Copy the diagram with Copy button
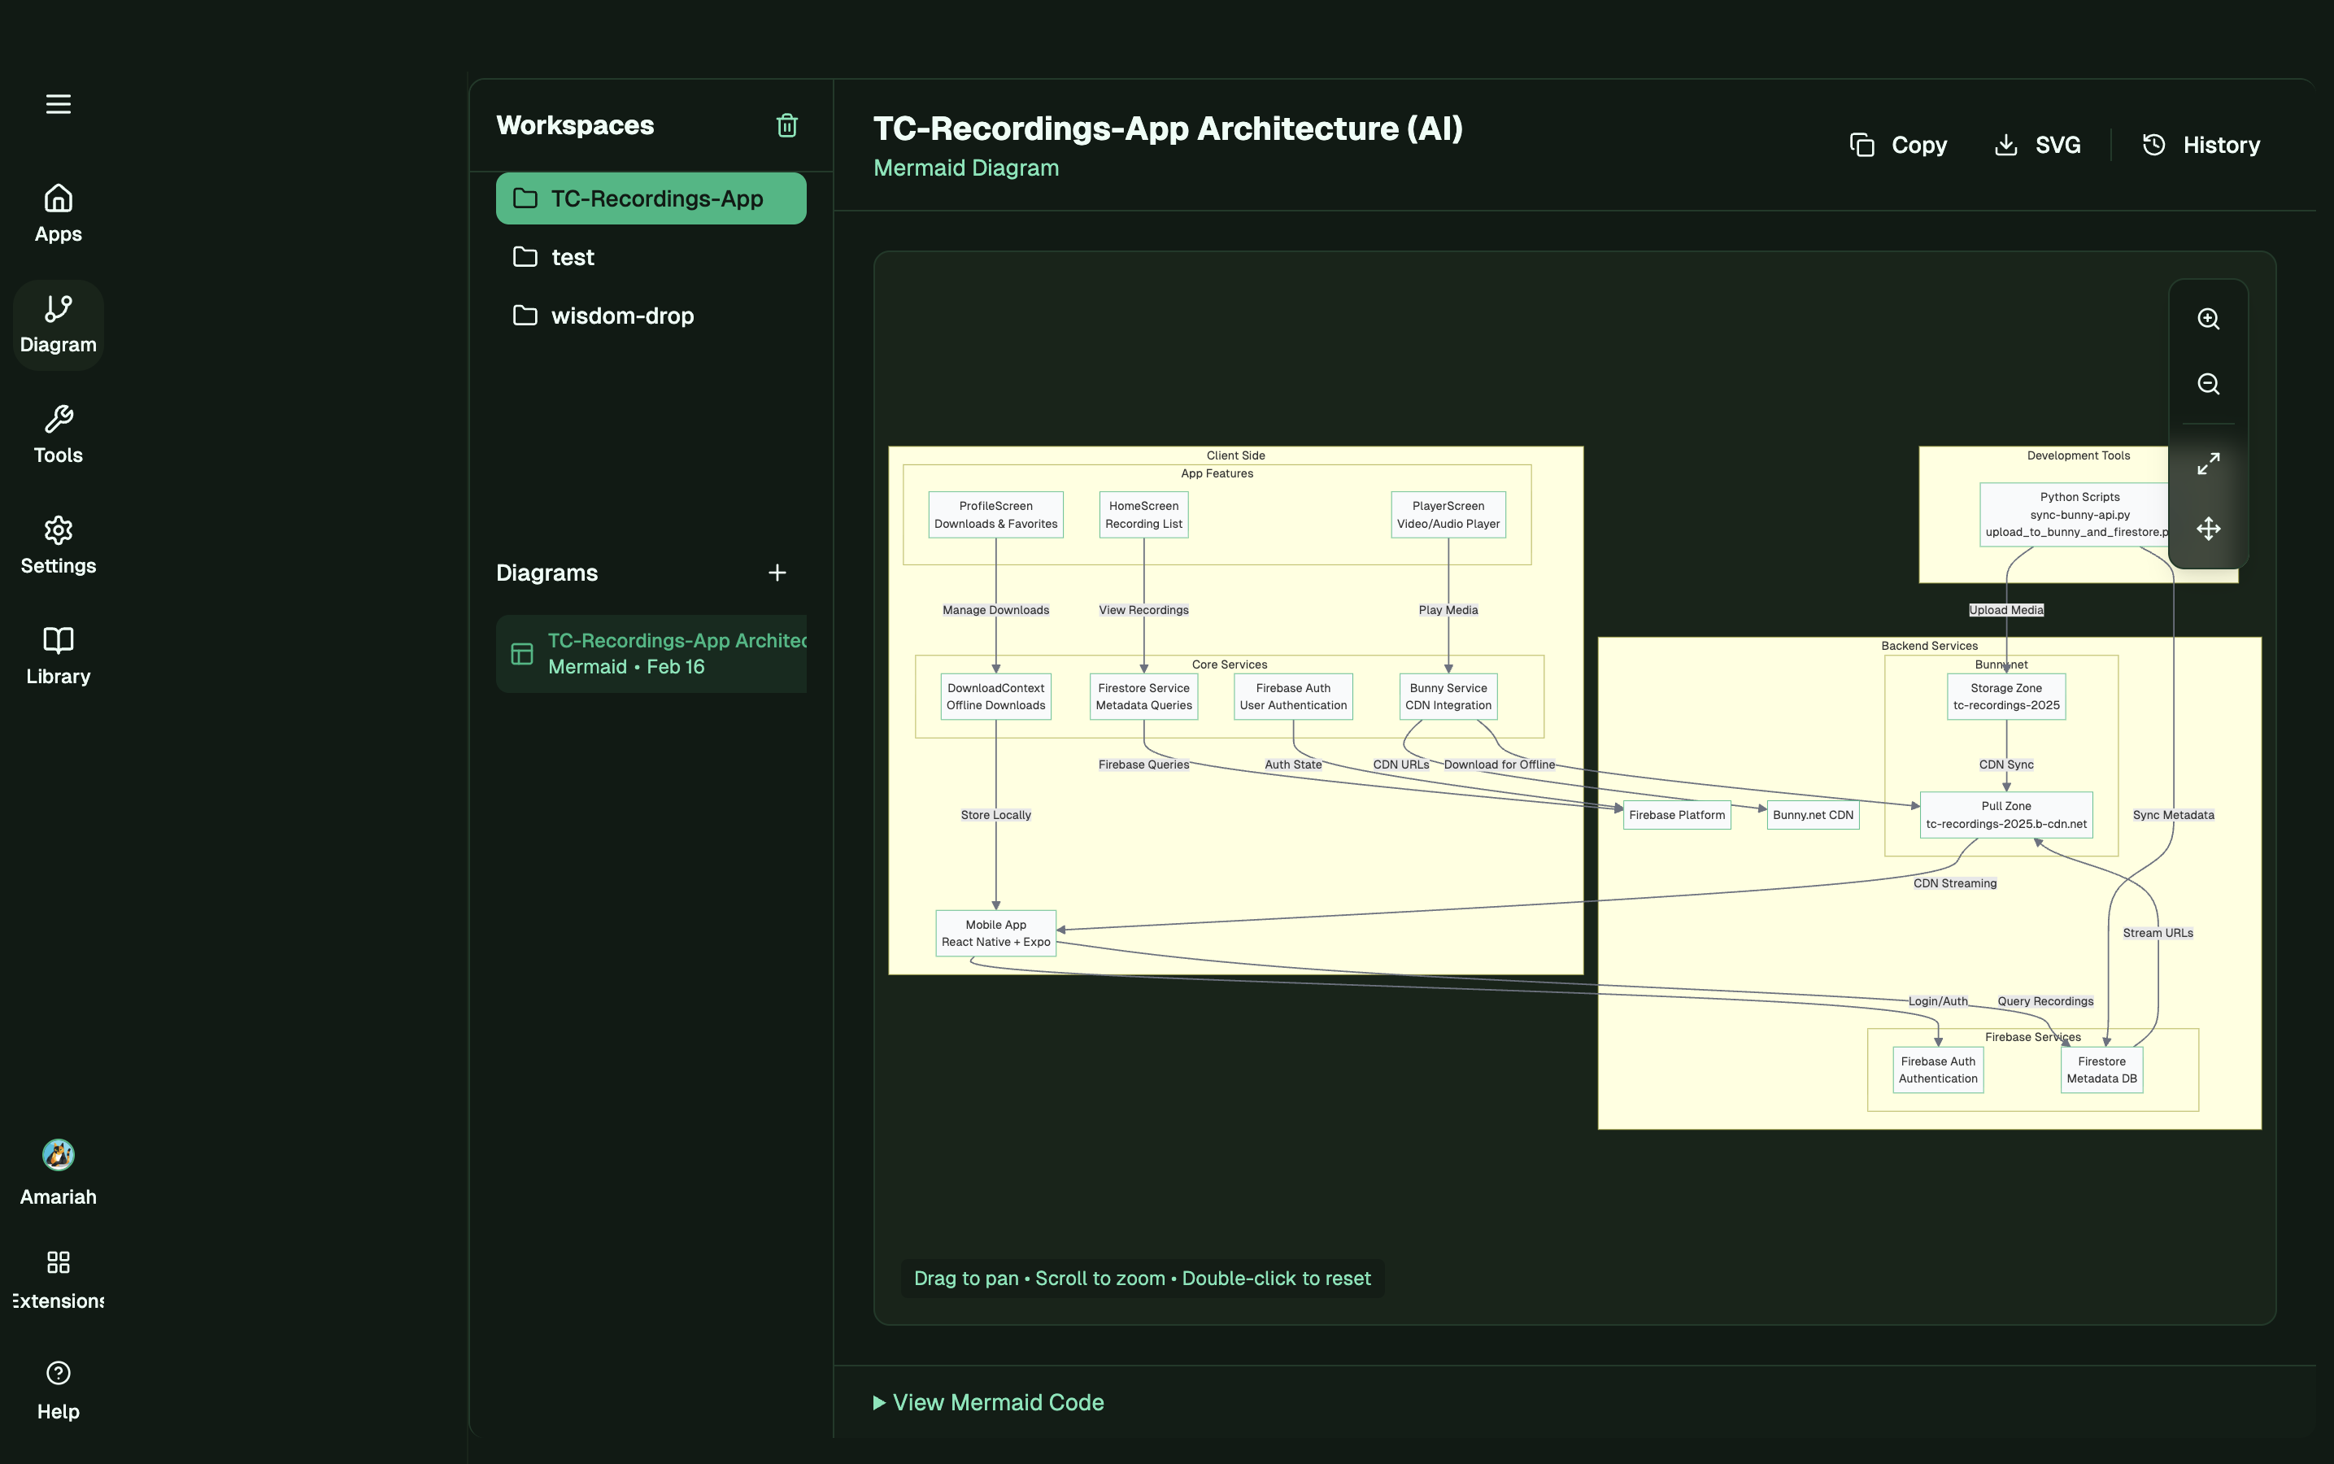2334x1464 pixels. coord(1898,146)
